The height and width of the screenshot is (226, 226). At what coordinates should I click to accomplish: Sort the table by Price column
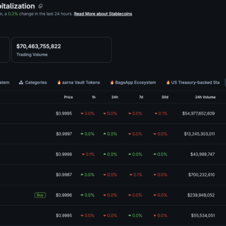[x=68, y=97]
